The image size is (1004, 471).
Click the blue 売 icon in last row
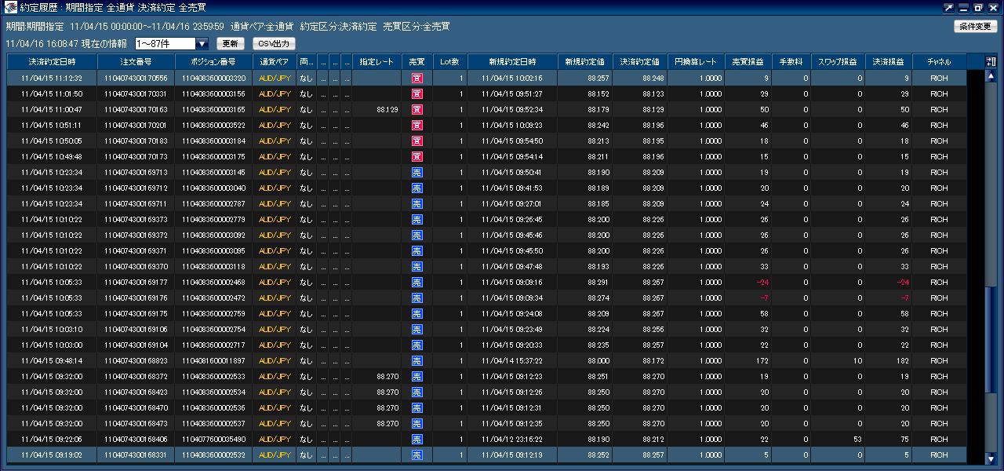click(x=417, y=455)
